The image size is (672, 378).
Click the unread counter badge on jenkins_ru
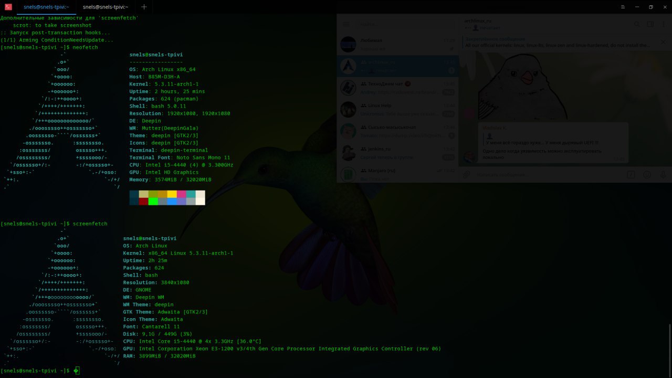click(x=448, y=156)
